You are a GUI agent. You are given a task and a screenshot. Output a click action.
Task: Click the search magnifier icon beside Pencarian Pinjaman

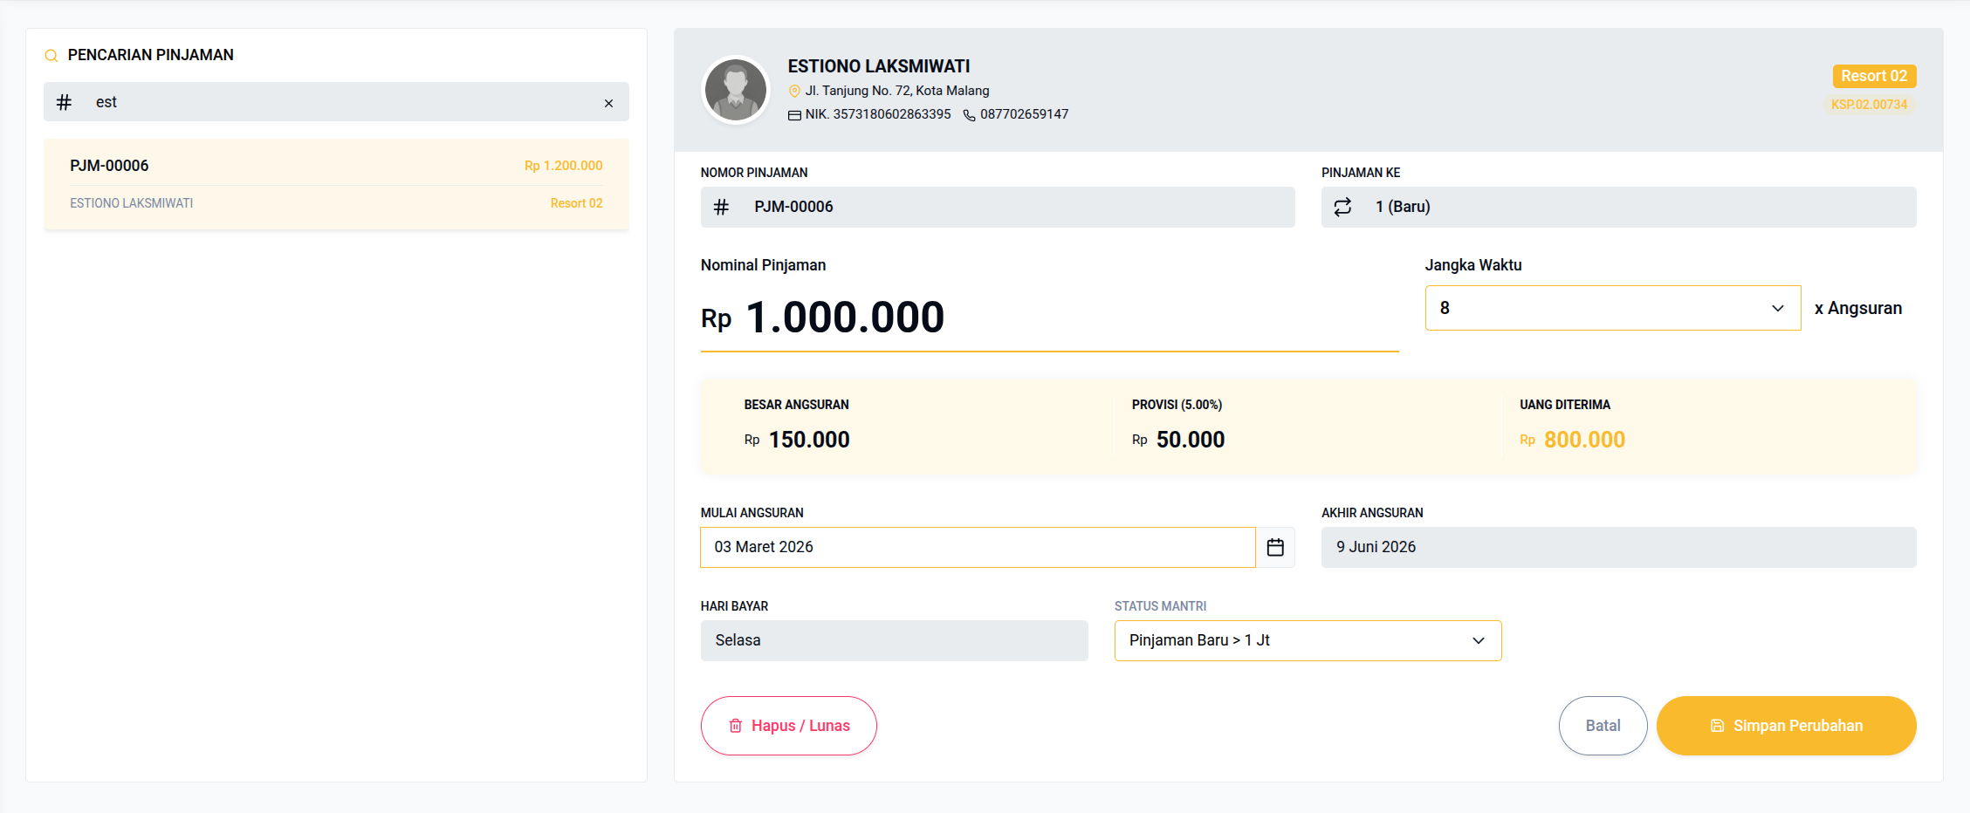(x=51, y=56)
